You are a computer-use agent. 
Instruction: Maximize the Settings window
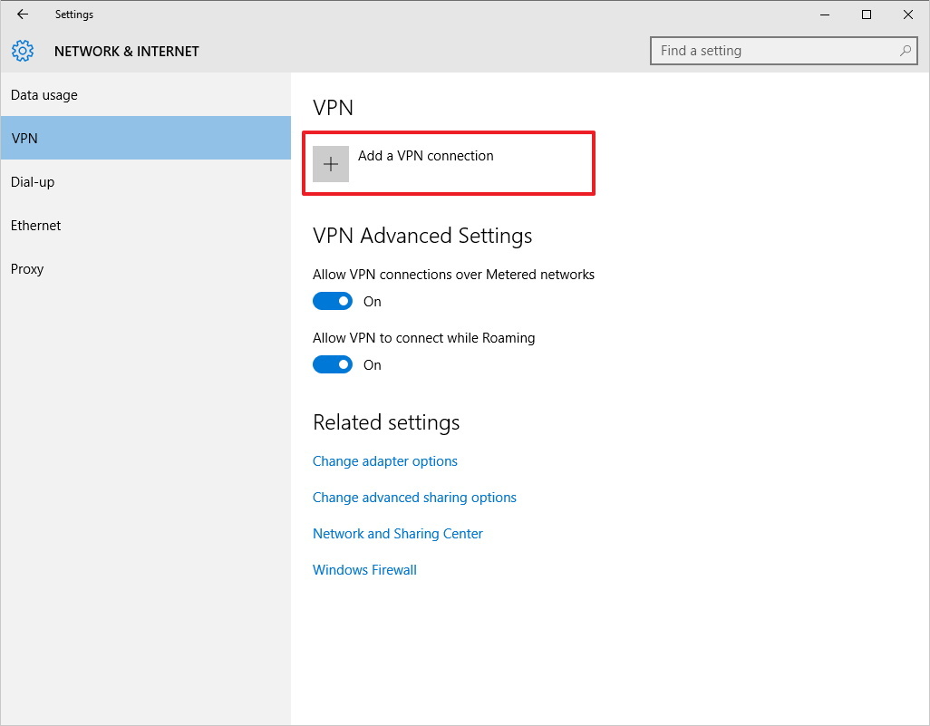[x=867, y=15]
